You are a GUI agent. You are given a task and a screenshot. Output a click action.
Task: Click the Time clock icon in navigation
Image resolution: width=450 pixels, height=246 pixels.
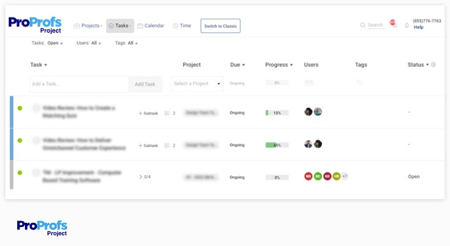[176, 26]
